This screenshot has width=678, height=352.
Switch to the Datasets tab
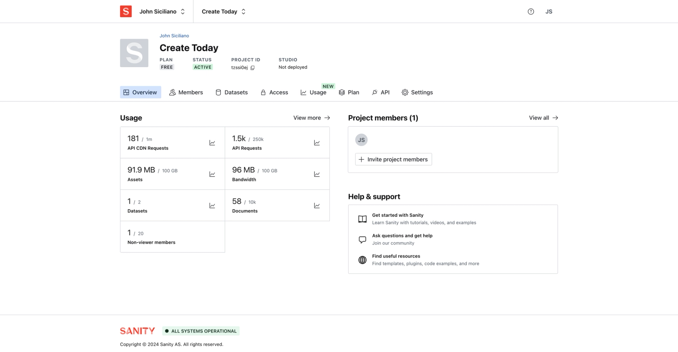pyautogui.click(x=232, y=92)
